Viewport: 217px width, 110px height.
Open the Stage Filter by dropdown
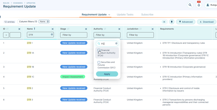(x=74, y=35)
